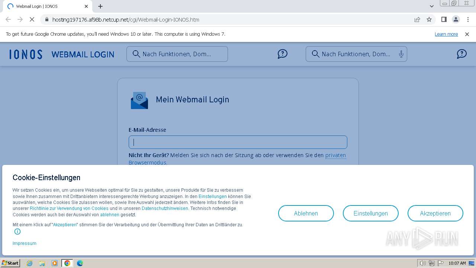Open the tab search dropdown arrow
The width and height of the screenshot is (476, 268).
(432, 6)
